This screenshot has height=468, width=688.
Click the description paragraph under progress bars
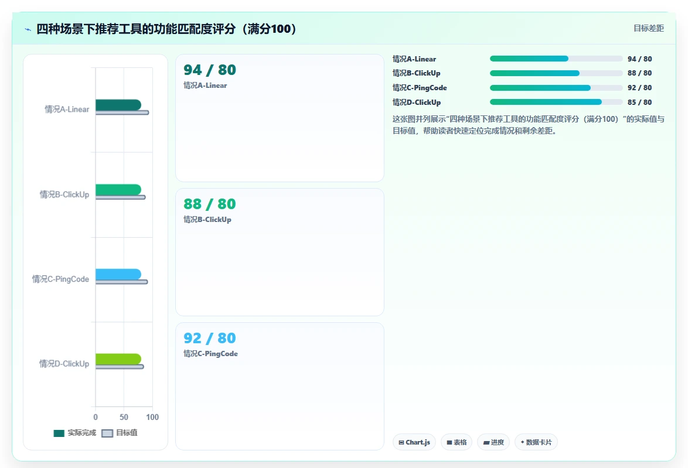click(x=528, y=125)
